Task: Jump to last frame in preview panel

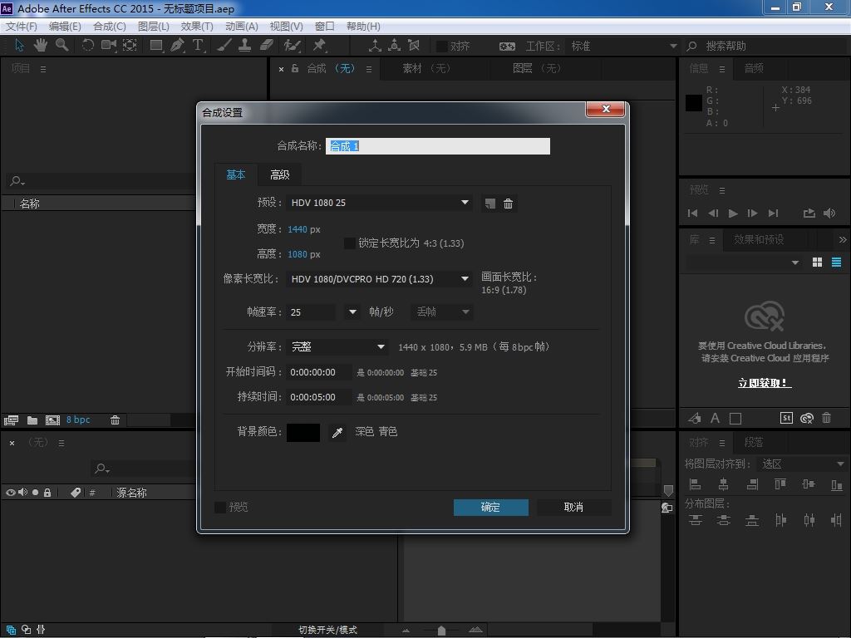Action: point(774,213)
